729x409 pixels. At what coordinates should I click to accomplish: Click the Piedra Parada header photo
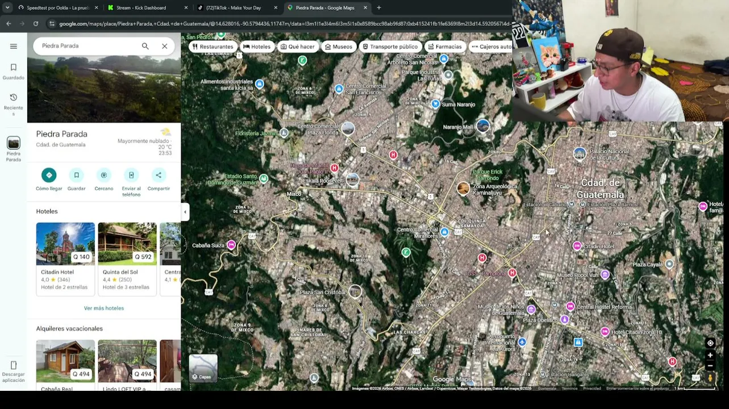tap(104, 89)
